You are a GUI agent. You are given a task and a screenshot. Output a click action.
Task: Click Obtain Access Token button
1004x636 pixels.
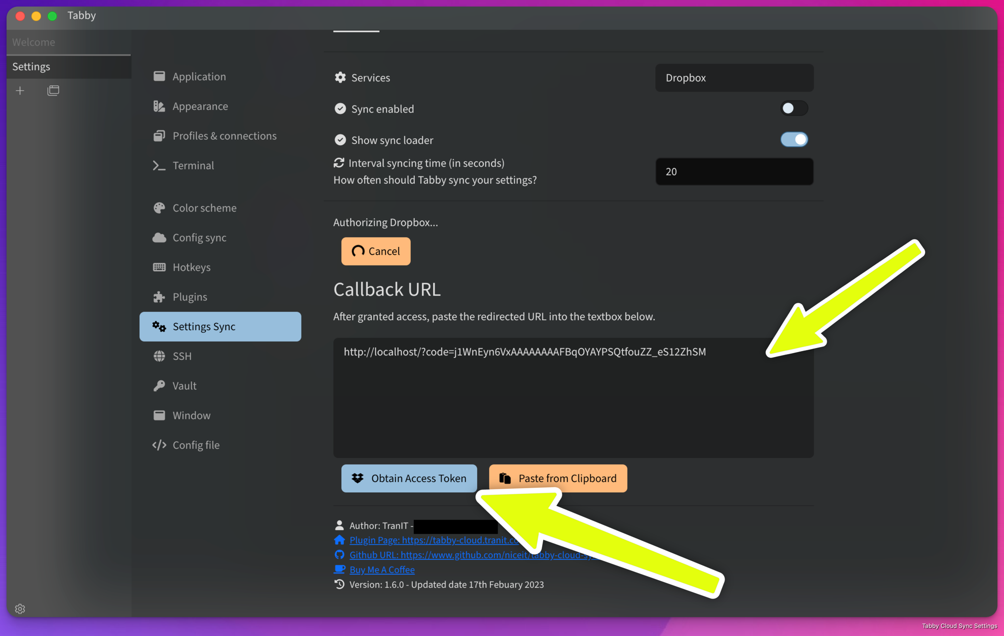(x=409, y=478)
